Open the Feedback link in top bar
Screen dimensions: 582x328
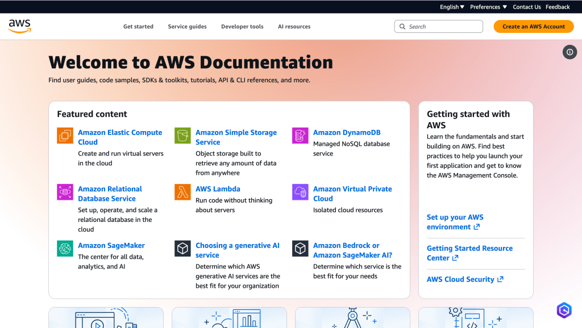[558, 7]
